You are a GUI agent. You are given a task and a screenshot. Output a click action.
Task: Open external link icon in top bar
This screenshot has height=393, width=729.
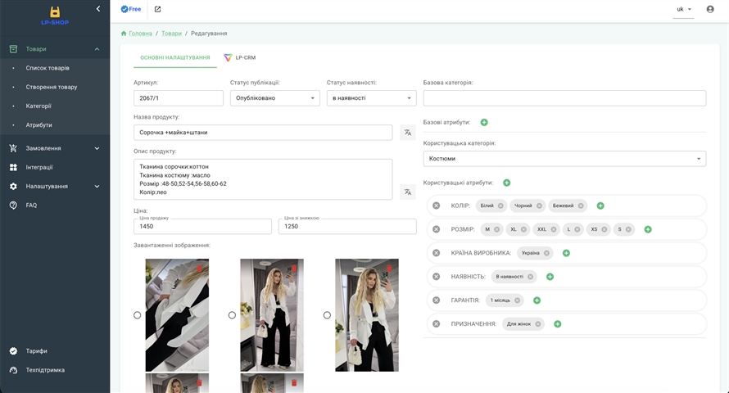157,9
